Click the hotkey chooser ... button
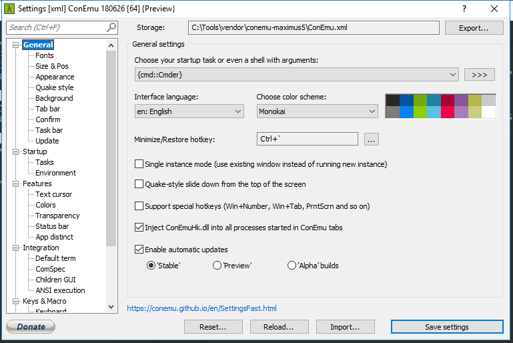This screenshot has width=513, height=343. [x=372, y=139]
